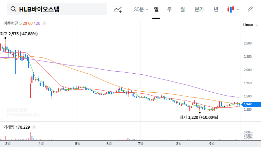Click the search magnifier icon
Screen dimensions: 261x147
(x=13, y=9)
